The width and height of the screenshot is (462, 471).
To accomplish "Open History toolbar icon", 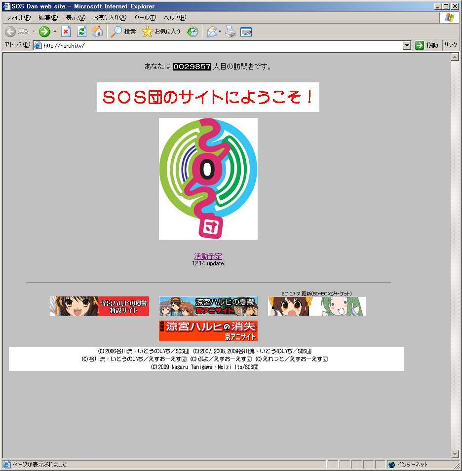I will (192, 32).
